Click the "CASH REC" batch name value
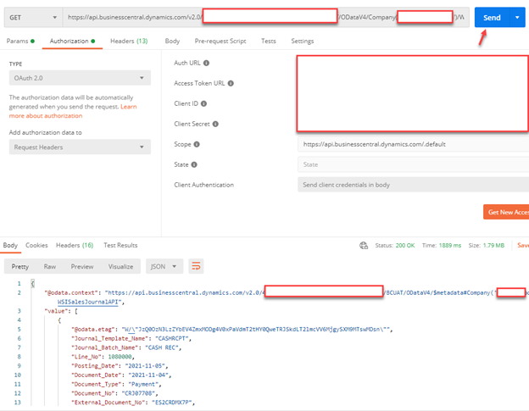This screenshot has height=411, width=529. point(163,347)
